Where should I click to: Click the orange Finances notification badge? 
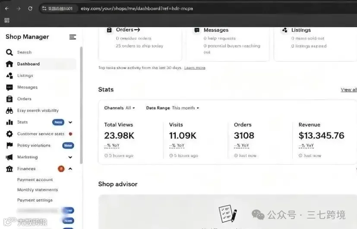(61, 169)
